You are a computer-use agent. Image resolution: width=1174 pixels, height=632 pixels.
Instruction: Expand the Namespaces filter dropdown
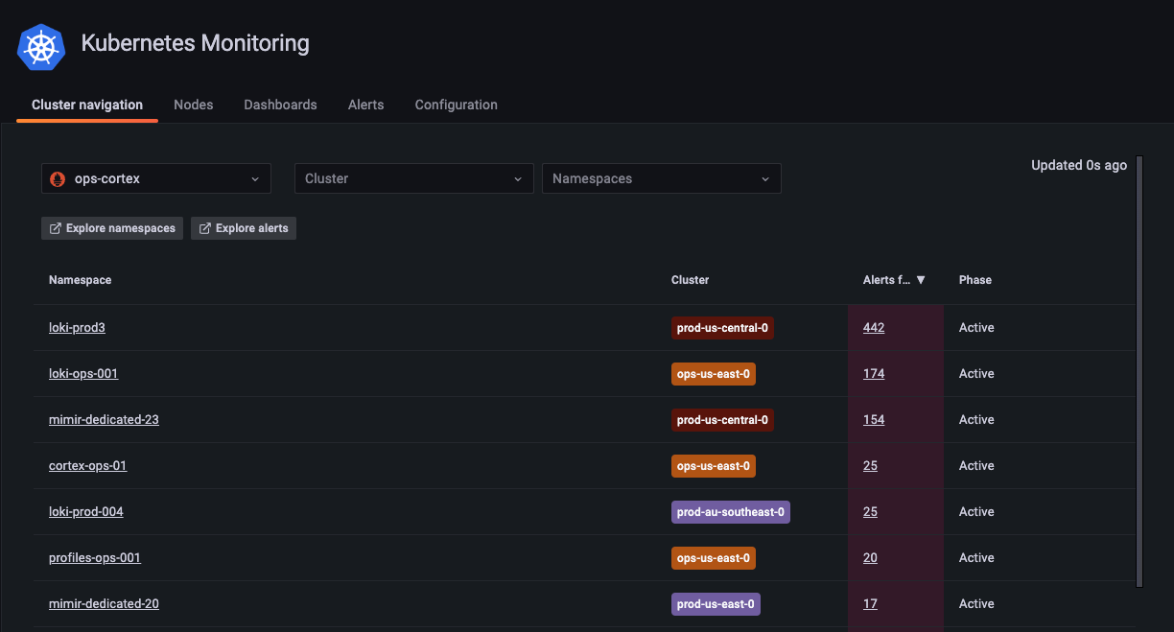[x=662, y=178]
